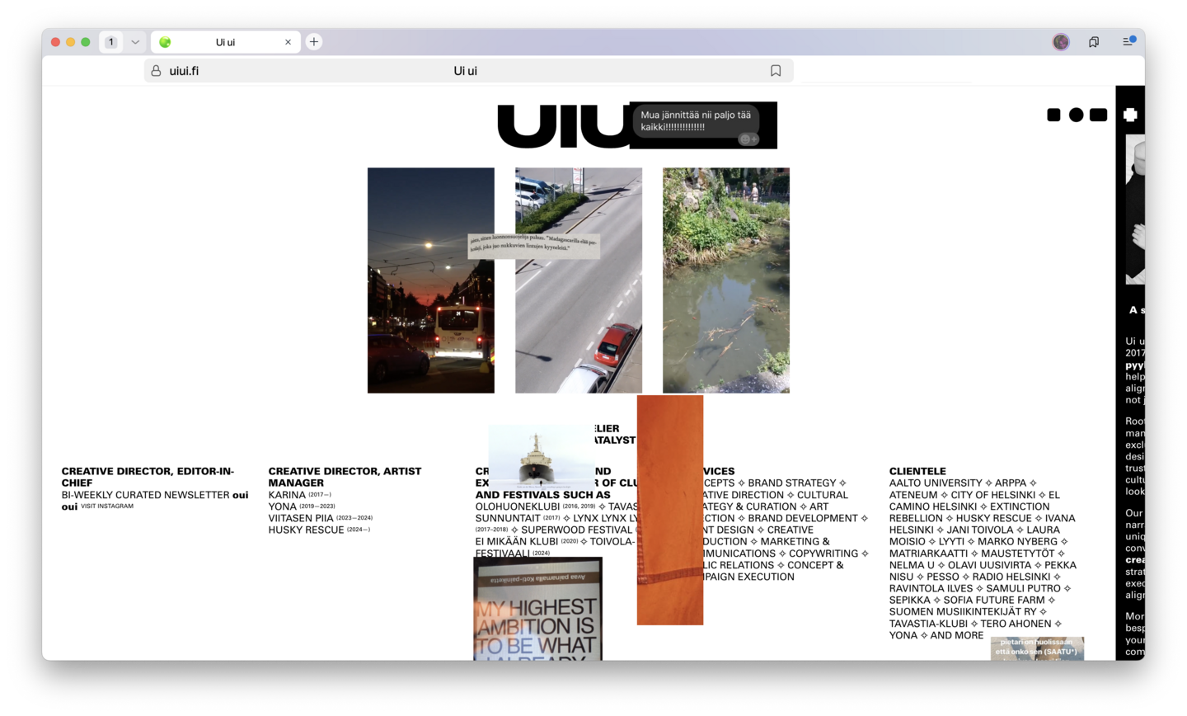Click the YONA (2019–2023) entry
The height and width of the screenshot is (716, 1187).
tap(302, 506)
